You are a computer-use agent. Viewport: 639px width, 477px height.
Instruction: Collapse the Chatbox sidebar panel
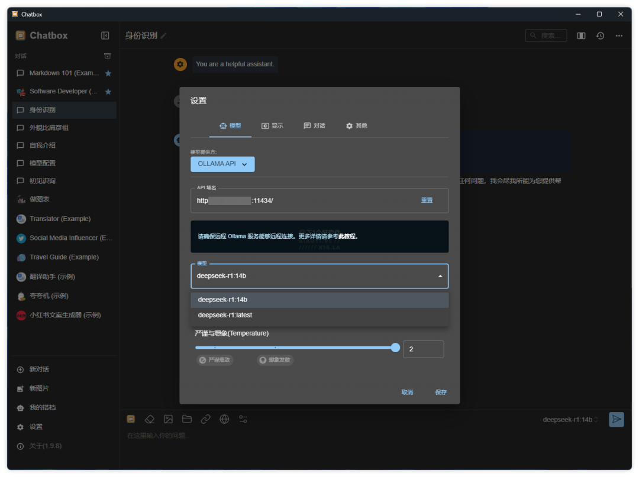coord(105,35)
